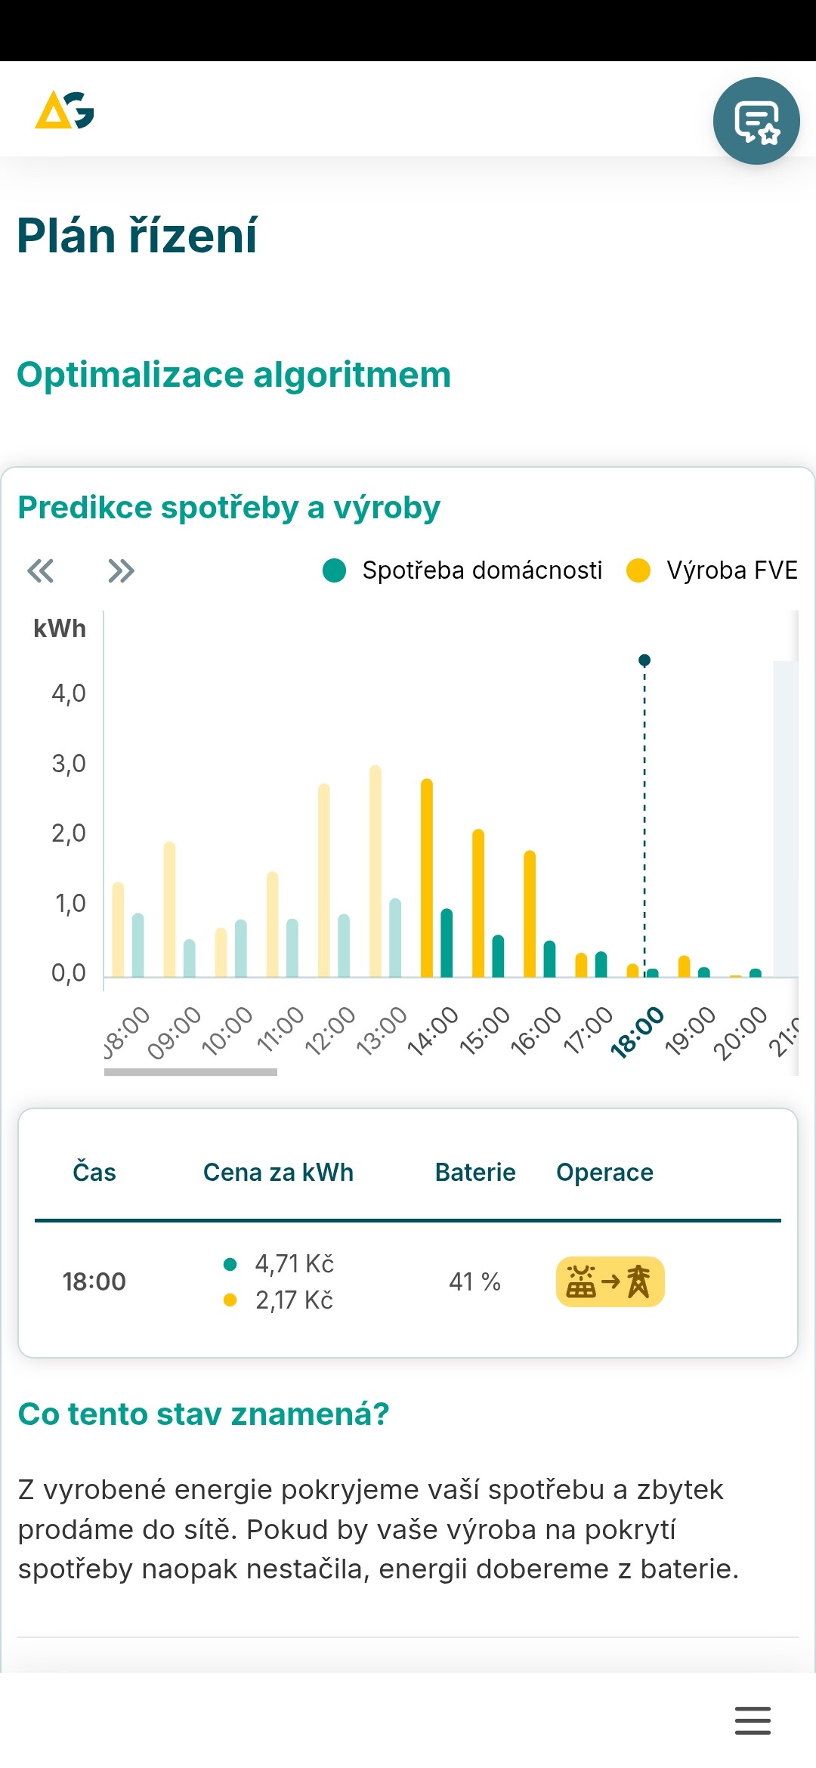Open the feedback chat star button

click(756, 121)
